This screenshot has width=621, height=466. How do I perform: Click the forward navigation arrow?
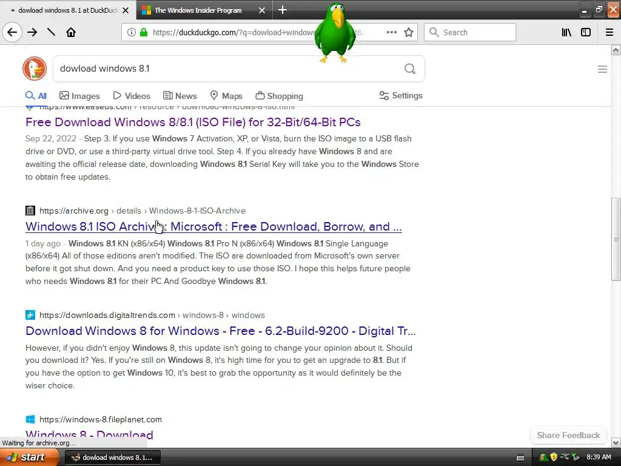click(32, 32)
